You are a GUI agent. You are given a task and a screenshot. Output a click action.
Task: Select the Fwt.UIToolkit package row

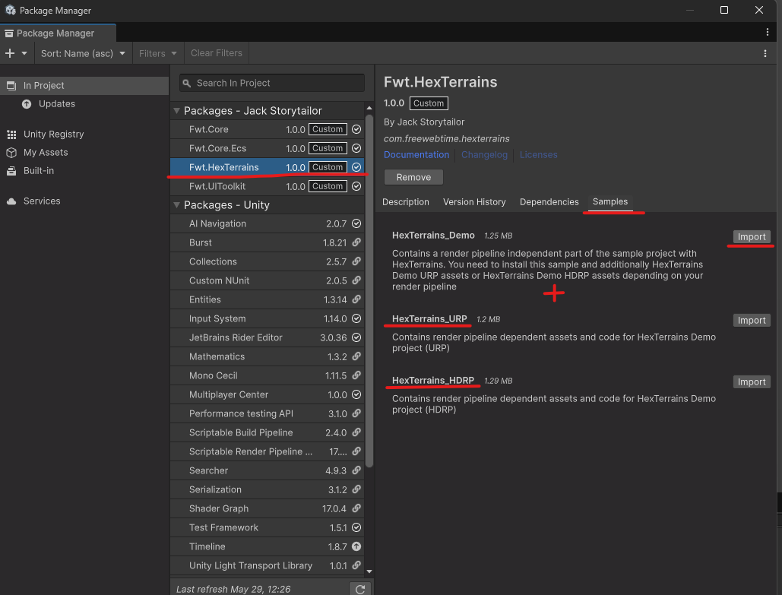pos(267,186)
